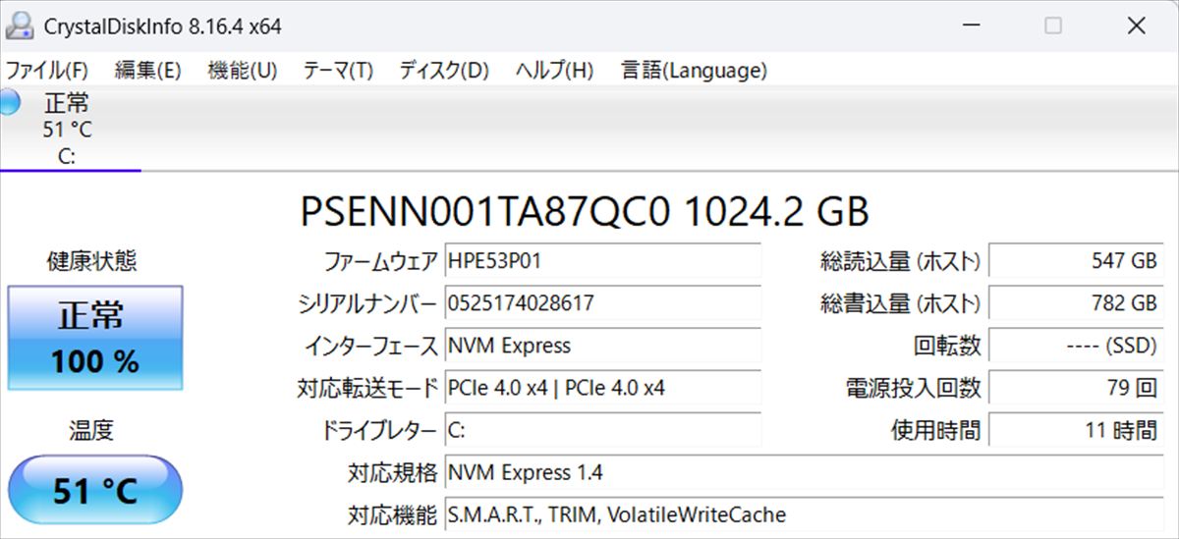Image resolution: width=1179 pixels, height=539 pixels.
Task: Click the 正常 100 % health status button
Action: [95, 339]
